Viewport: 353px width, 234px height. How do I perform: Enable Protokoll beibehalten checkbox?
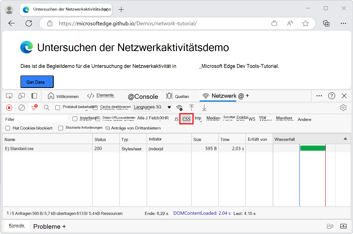[x=57, y=107]
